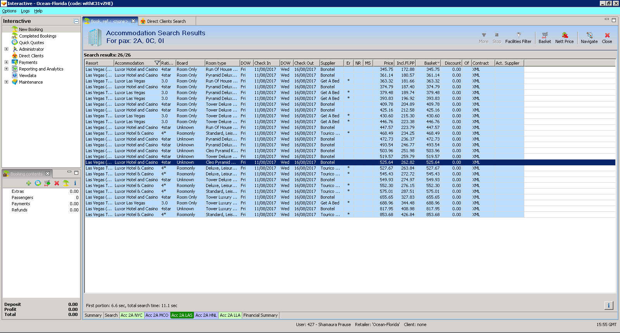The image size is (620, 333).
Task: Switch to the Search tab
Action: pos(111,315)
